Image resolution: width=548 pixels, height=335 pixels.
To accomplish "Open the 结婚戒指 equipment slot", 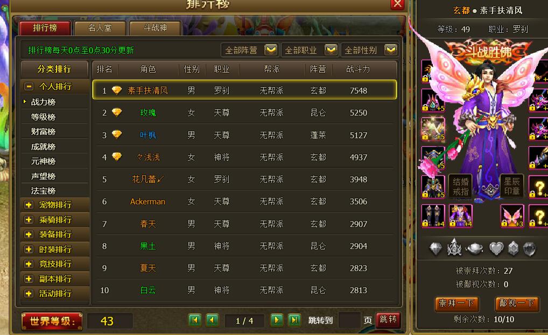I will tap(460, 187).
